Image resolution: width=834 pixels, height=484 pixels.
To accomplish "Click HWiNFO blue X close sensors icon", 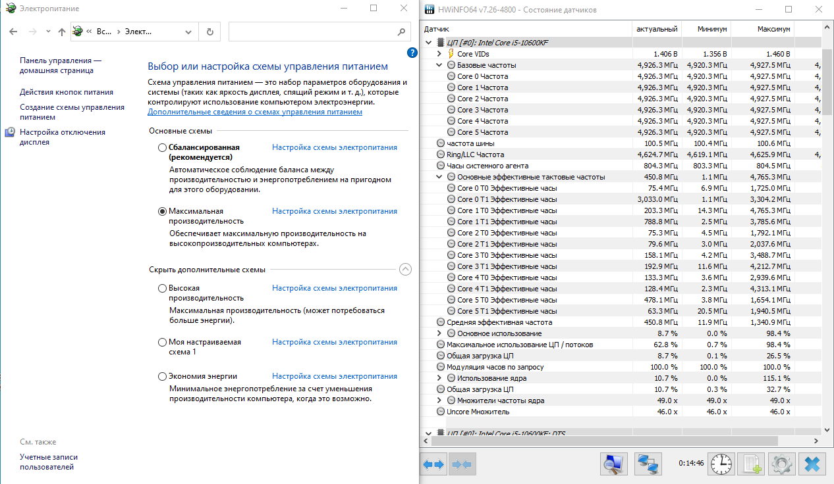I will pyautogui.click(x=812, y=464).
